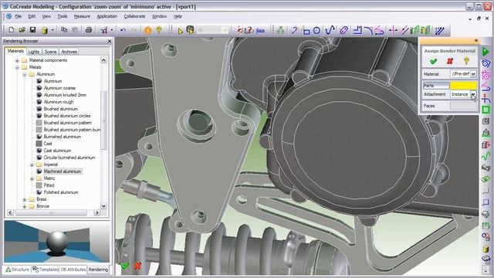
Task: Select Aluminium knurled 2mm material
Action: (x=65, y=95)
